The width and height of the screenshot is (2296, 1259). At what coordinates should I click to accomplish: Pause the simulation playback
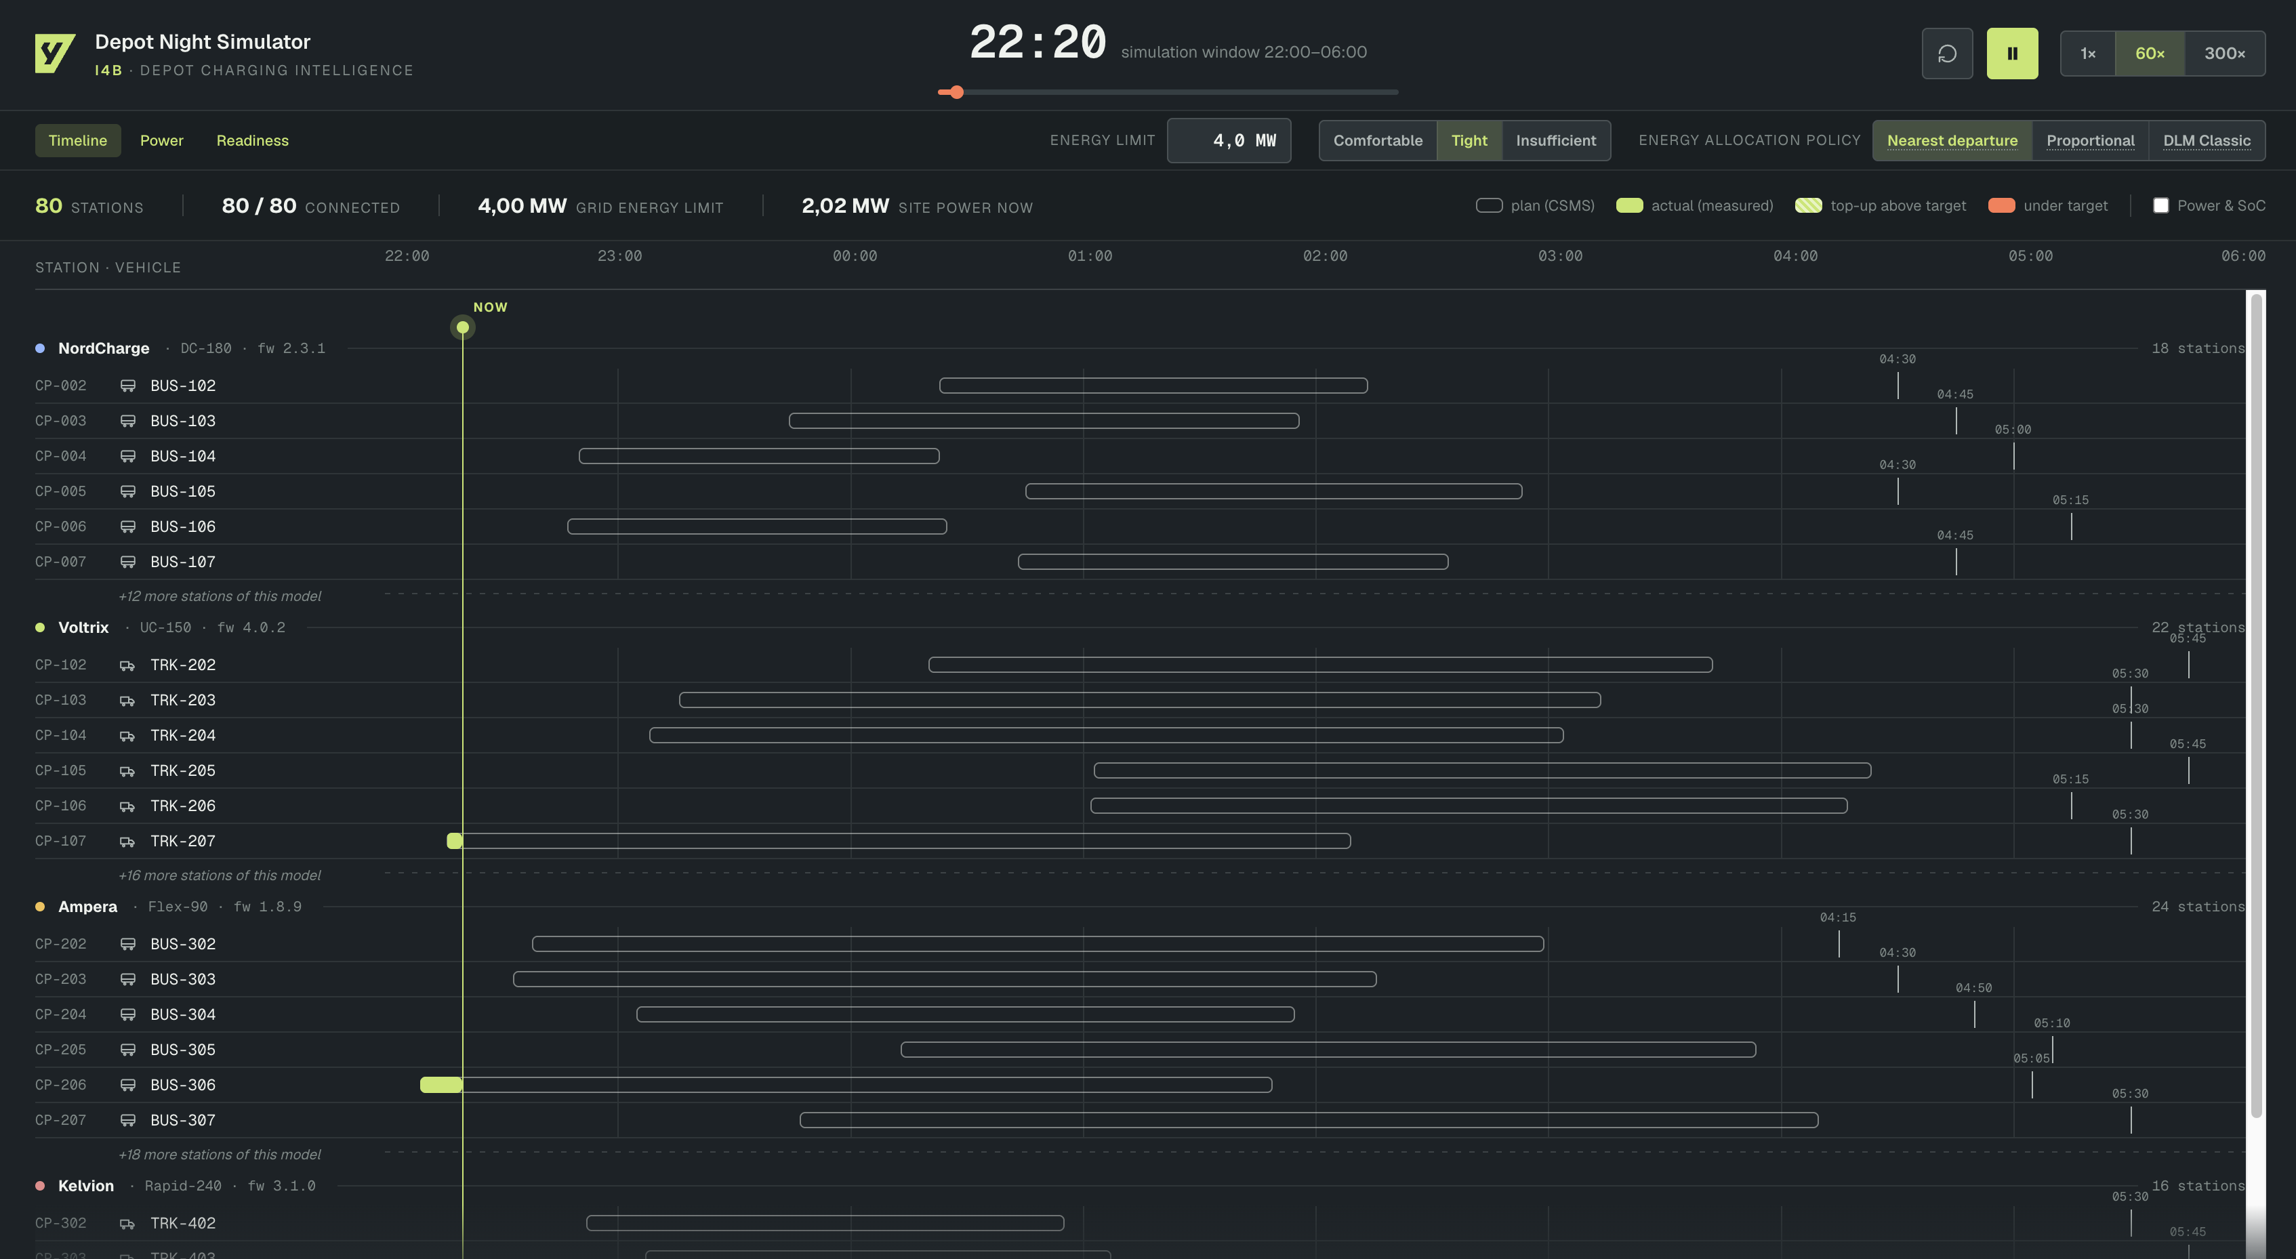click(x=2011, y=54)
